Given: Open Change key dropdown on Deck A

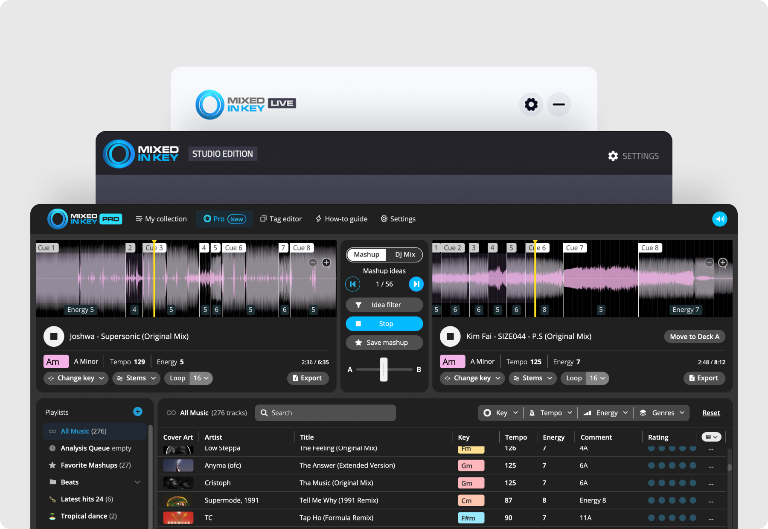Looking at the screenshot, I should point(76,378).
